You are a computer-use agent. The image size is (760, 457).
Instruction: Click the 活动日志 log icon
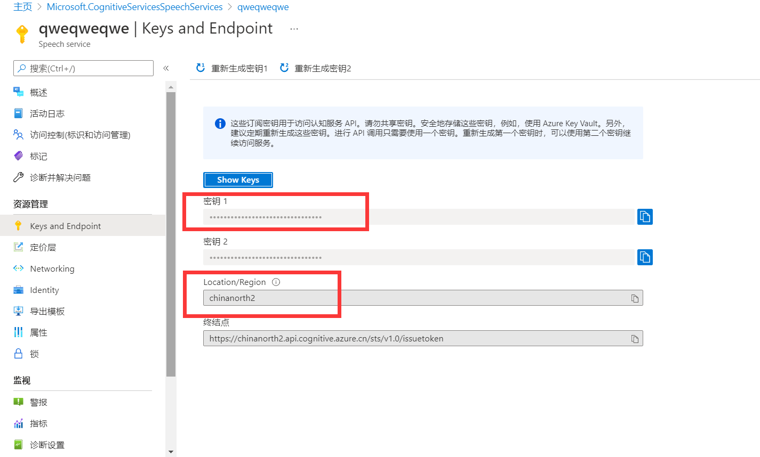coord(18,113)
